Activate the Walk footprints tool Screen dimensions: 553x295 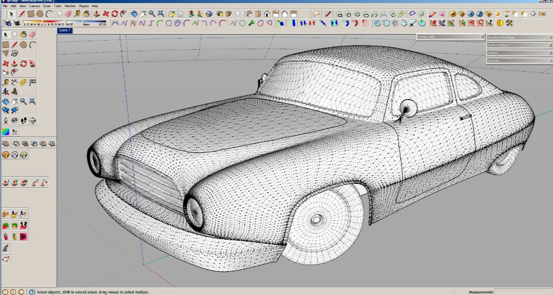point(23,121)
